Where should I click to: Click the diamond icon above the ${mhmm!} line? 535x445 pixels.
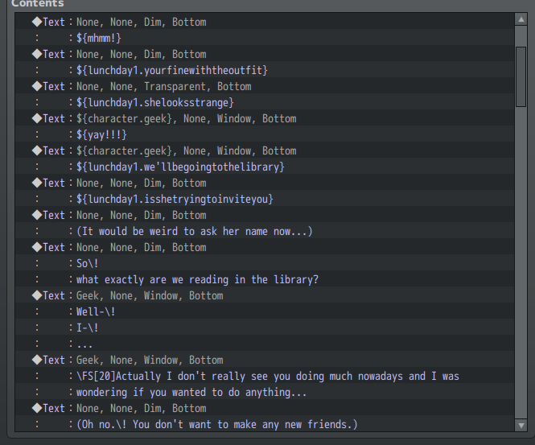[36, 22]
